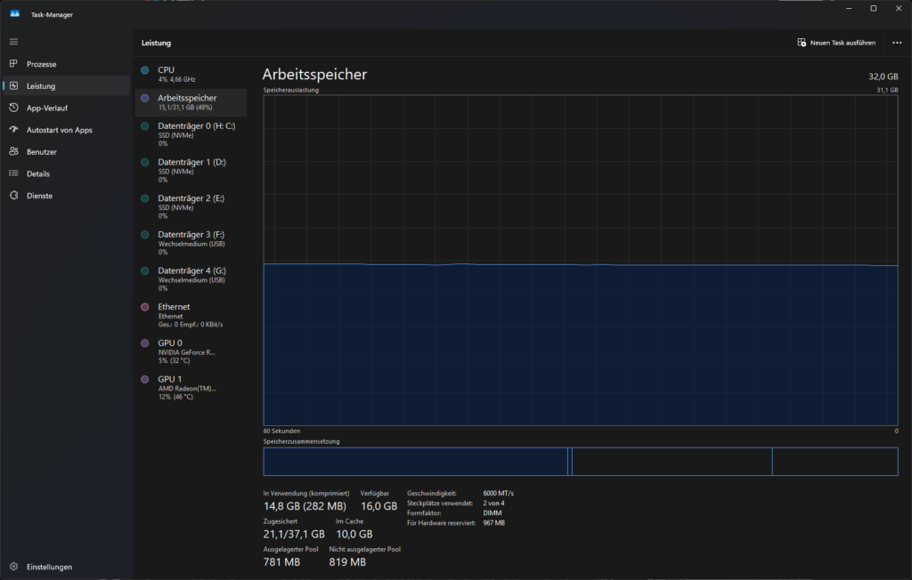This screenshot has height=580, width=912.
Task: Open the three-dot more options menu
Action: [x=897, y=43]
